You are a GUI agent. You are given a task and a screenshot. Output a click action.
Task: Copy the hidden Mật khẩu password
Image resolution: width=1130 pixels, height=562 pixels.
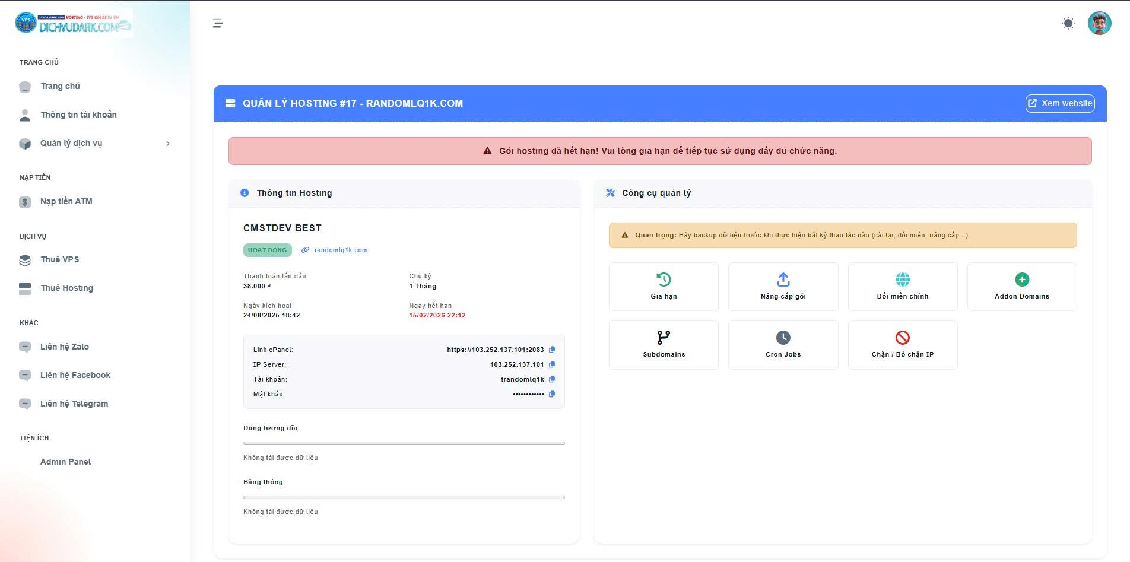pyautogui.click(x=552, y=394)
